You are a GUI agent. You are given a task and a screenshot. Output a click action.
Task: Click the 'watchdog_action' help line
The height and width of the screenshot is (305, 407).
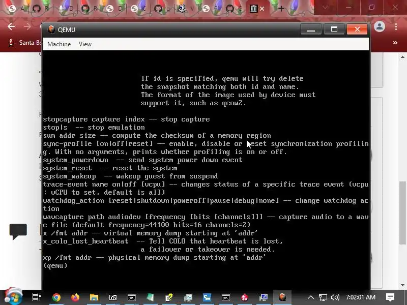(206, 205)
